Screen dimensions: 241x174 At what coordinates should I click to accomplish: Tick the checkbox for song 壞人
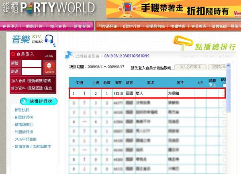pyautogui.click(x=224, y=94)
